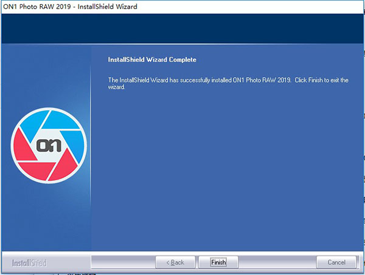Click the ON1 aperture logo image
The height and width of the screenshot is (275, 365).
click(x=49, y=146)
